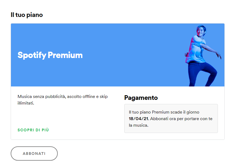Click the Il tuo piano heading
The height and width of the screenshot is (168, 231).
click(x=27, y=15)
